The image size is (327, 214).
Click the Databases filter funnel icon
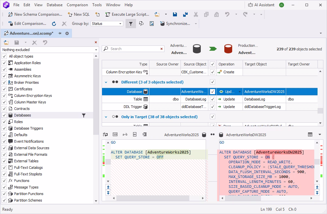pyautogui.click(x=84, y=116)
